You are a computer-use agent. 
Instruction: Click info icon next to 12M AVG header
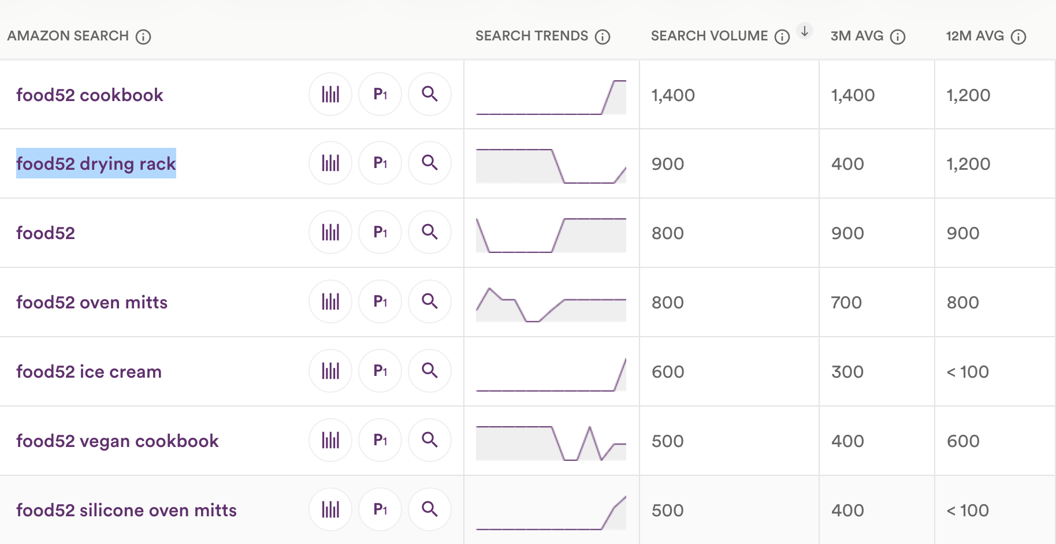coord(1018,37)
